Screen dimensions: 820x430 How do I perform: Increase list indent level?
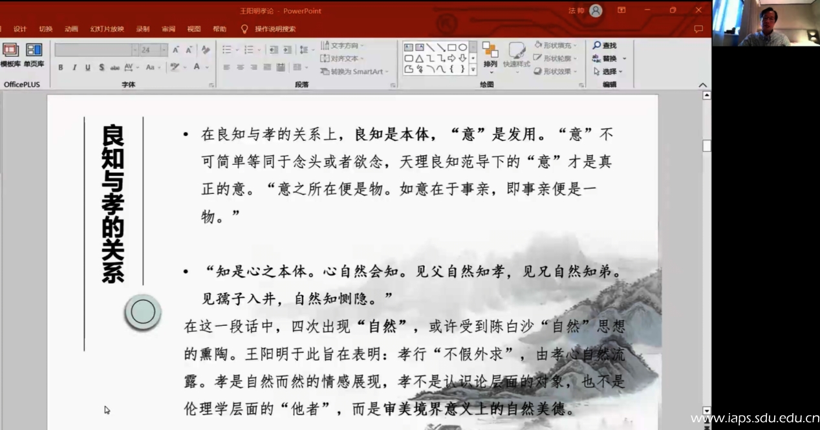pos(287,50)
